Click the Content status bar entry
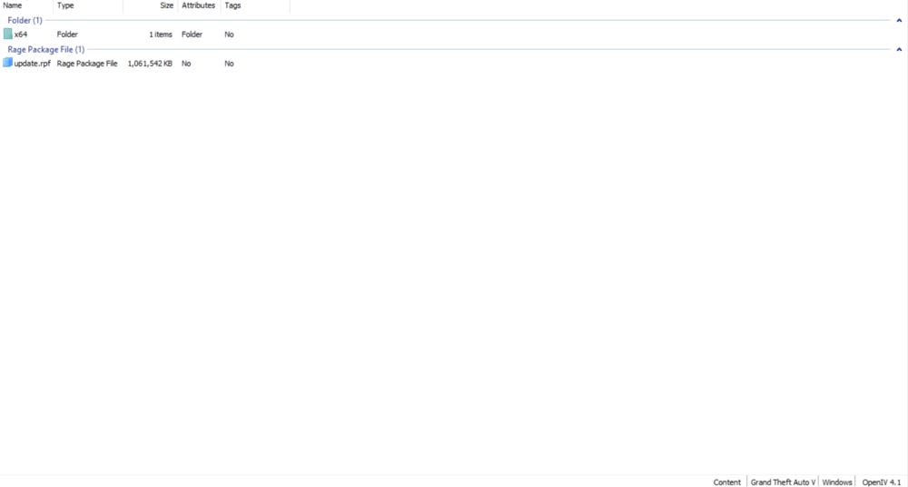 (726, 482)
